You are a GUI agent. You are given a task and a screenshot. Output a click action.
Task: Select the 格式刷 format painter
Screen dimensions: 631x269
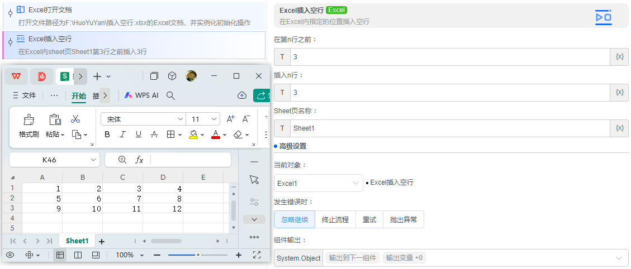coord(29,126)
